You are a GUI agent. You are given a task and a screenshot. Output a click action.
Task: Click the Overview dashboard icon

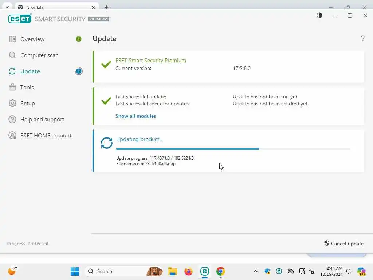click(x=12, y=39)
